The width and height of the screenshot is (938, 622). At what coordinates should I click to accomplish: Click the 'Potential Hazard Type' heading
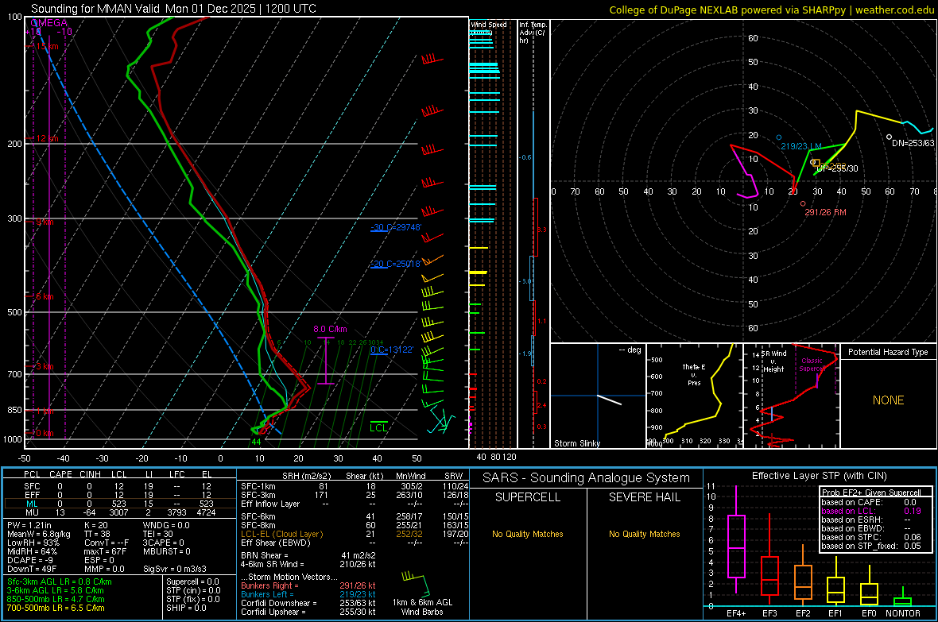[x=888, y=352]
